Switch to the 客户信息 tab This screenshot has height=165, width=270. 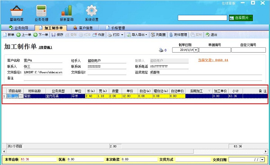[83, 28]
